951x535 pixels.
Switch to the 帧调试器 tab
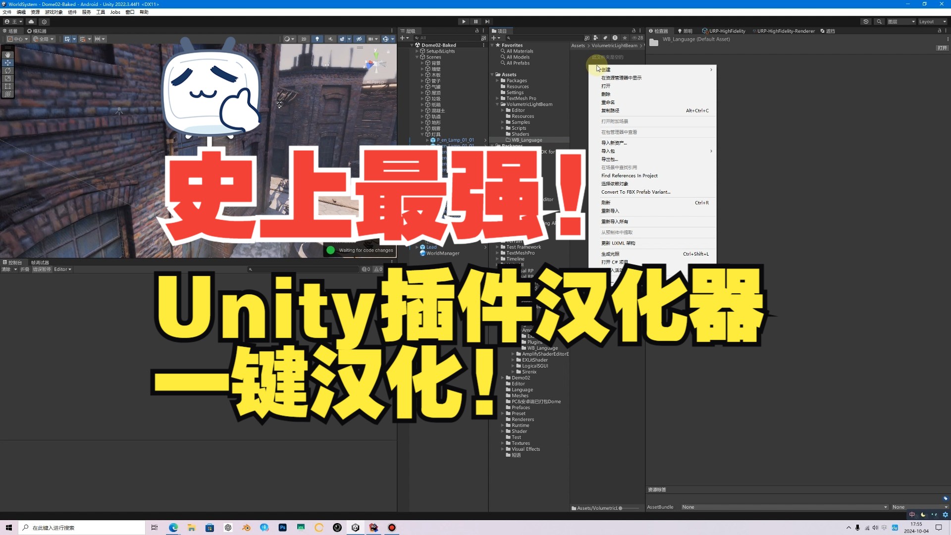point(40,263)
